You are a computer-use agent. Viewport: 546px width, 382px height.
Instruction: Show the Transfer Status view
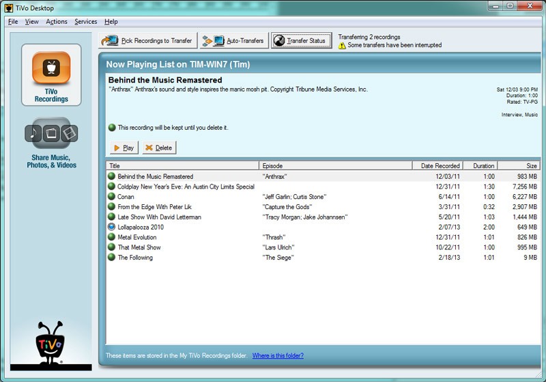click(x=302, y=41)
